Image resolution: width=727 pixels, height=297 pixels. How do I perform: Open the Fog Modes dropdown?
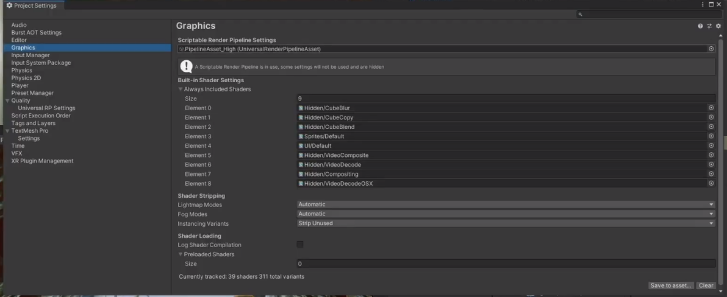(x=506, y=214)
